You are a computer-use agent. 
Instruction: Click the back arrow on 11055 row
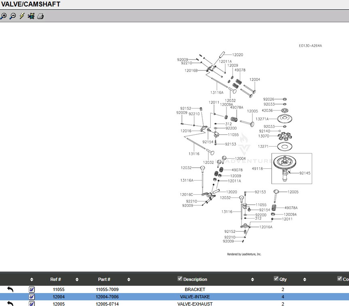click(10, 289)
